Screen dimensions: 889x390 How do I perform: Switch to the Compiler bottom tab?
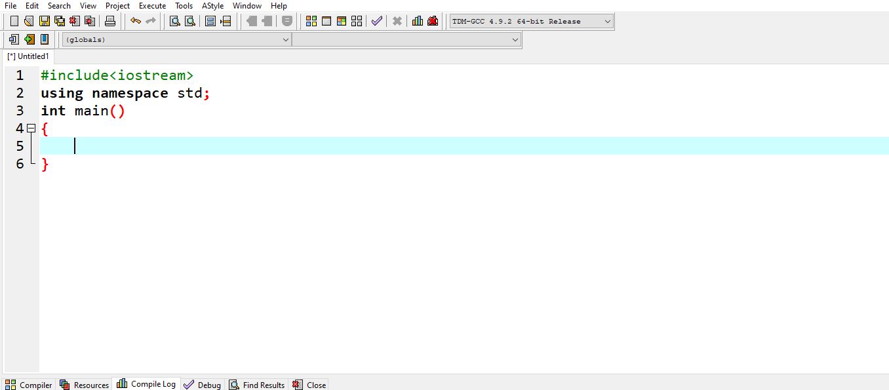(x=29, y=385)
